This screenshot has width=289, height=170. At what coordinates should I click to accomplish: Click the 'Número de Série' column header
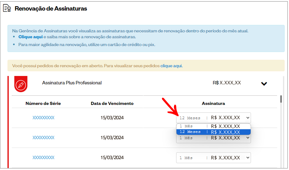[x=43, y=103]
